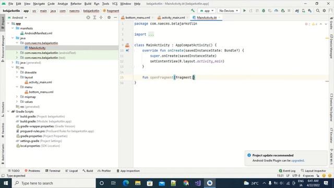Viewport: 334px width, 188px height.
Task: Open the Terminal tool window
Action: click(53, 171)
